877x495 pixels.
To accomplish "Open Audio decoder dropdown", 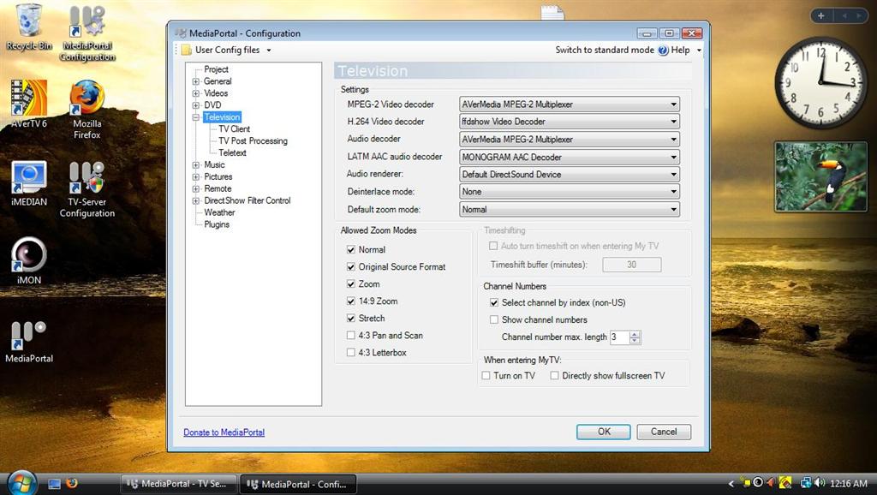I will coord(570,140).
